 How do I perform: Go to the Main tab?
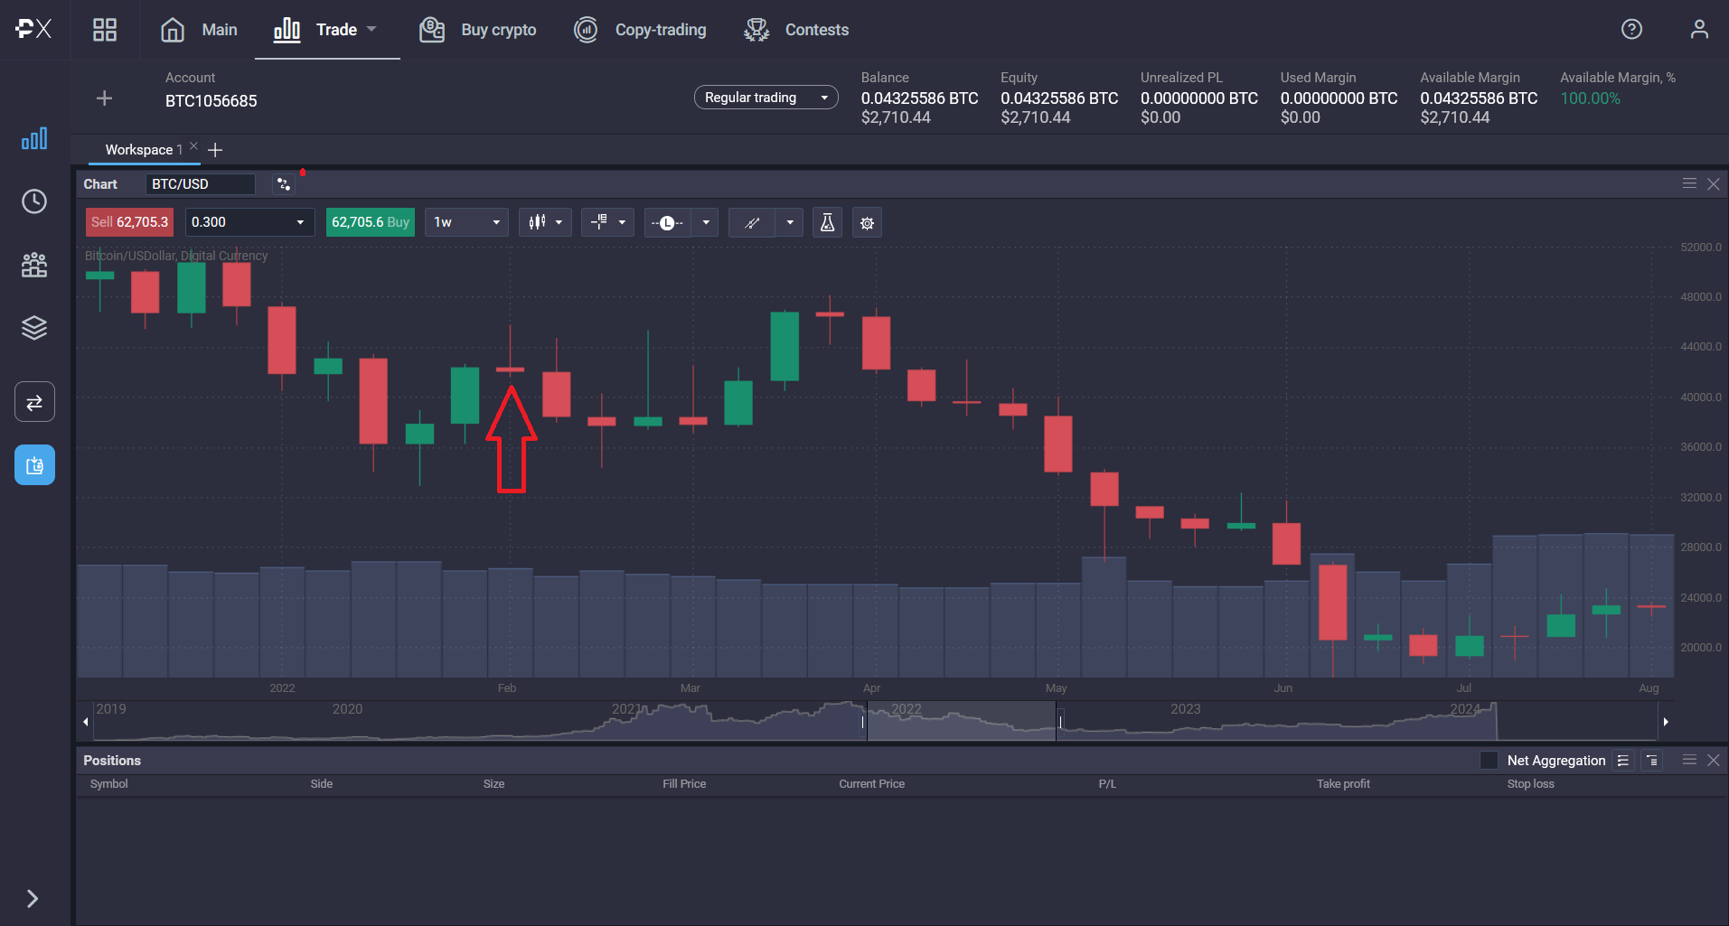[x=199, y=30]
